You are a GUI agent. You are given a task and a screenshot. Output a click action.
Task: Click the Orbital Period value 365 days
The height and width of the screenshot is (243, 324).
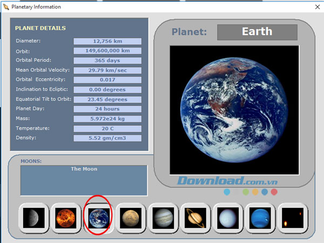click(x=107, y=60)
